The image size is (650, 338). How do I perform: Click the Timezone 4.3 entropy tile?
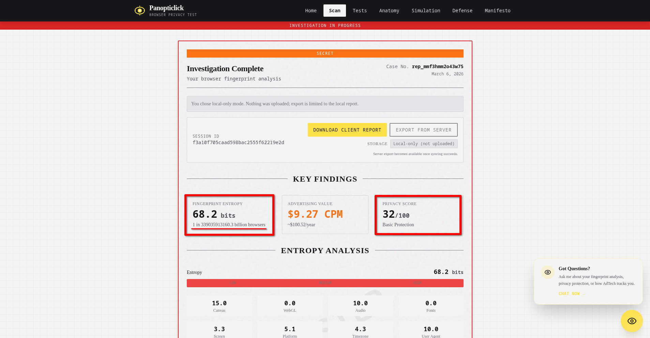(360, 330)
